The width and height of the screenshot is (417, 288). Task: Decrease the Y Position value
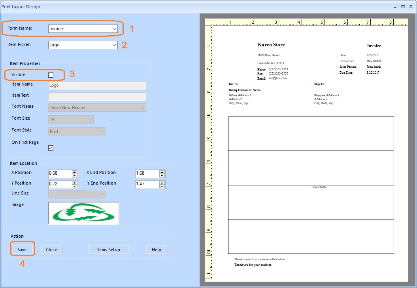75,187
